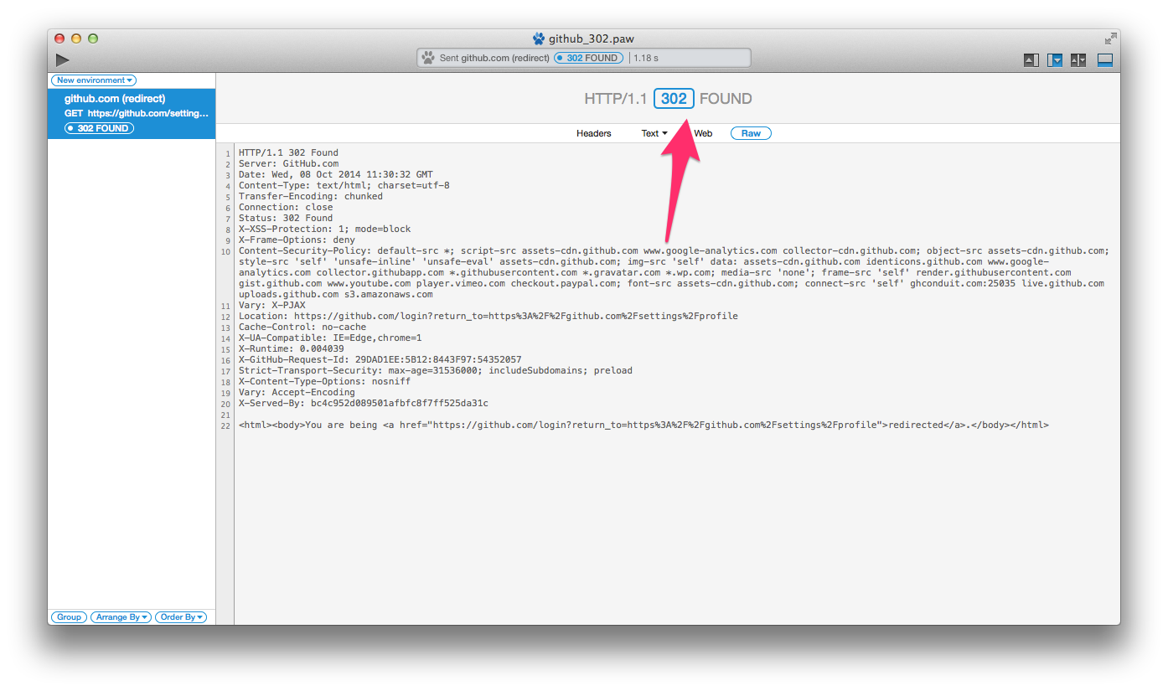Enter fullscreen using the diagonal arrows icon
Image resolution: width=1168 pixels, height=691 pixels.
pyautogui.click(x=1110, y=39)
